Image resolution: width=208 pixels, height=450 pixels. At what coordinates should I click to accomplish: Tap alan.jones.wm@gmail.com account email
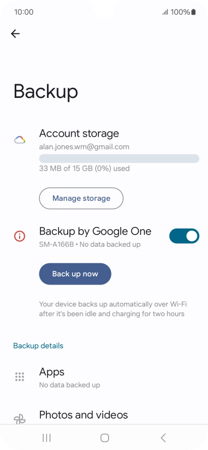coord(84,147)
